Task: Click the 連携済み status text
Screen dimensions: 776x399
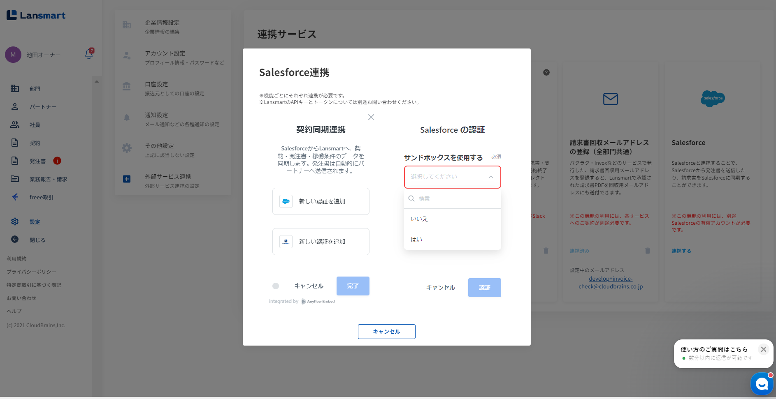Action: 580,251
